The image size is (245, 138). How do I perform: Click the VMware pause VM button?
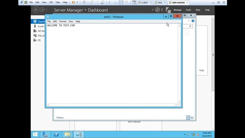(73, 2)
